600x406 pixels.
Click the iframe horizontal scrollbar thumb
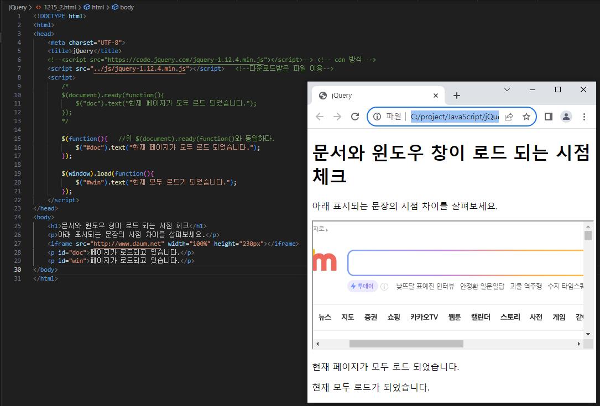[x=406, y=344]
